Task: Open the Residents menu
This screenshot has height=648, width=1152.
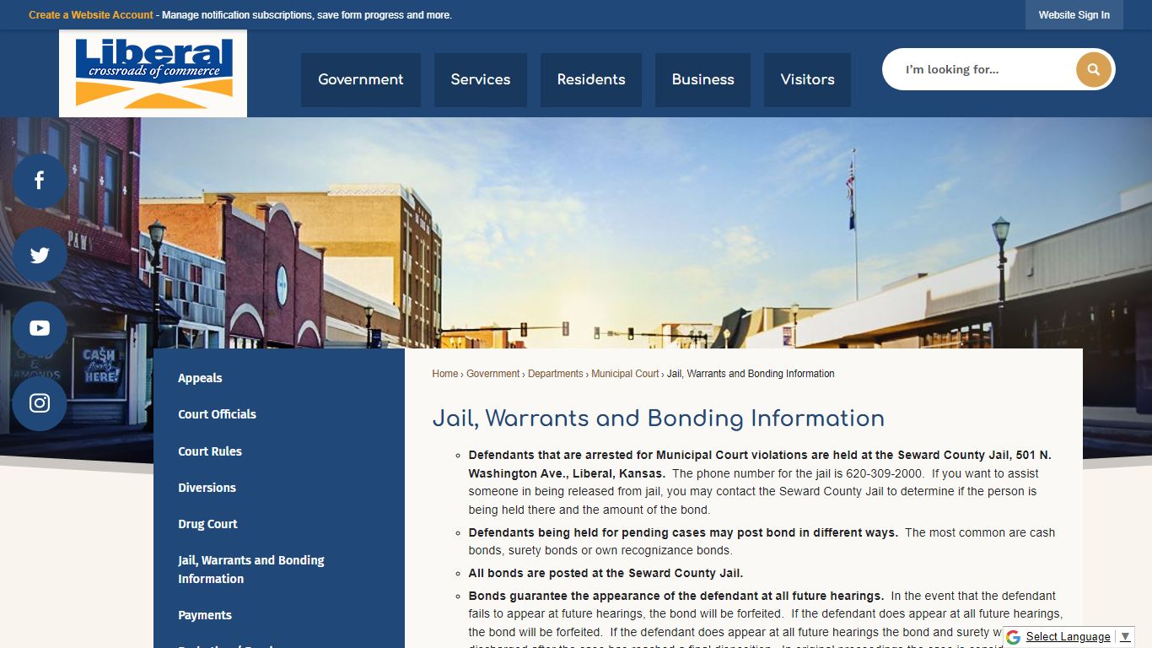Action: (x=591, y=79)
